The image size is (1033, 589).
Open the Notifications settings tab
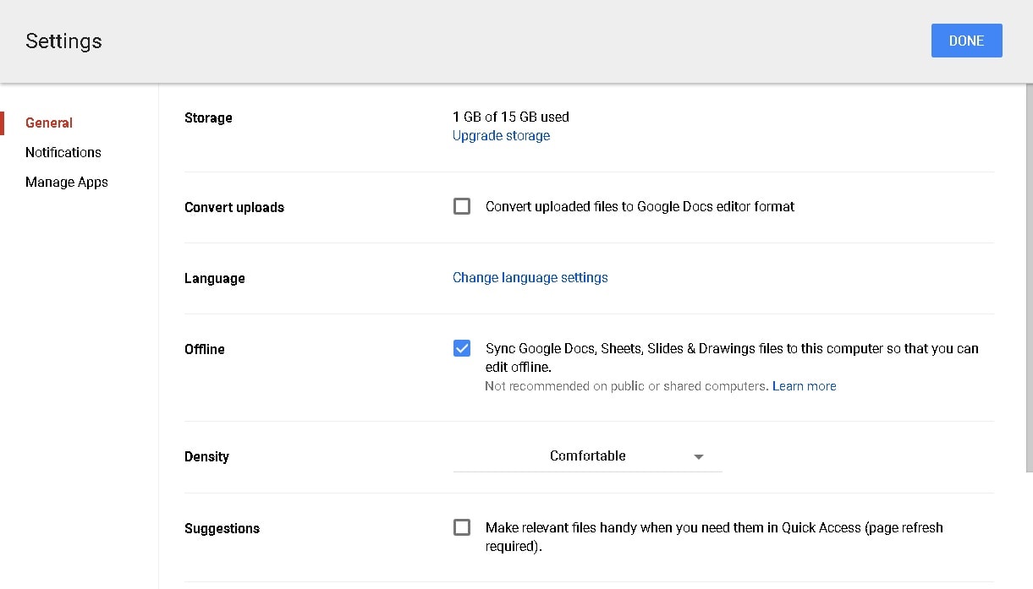point(63,152)
